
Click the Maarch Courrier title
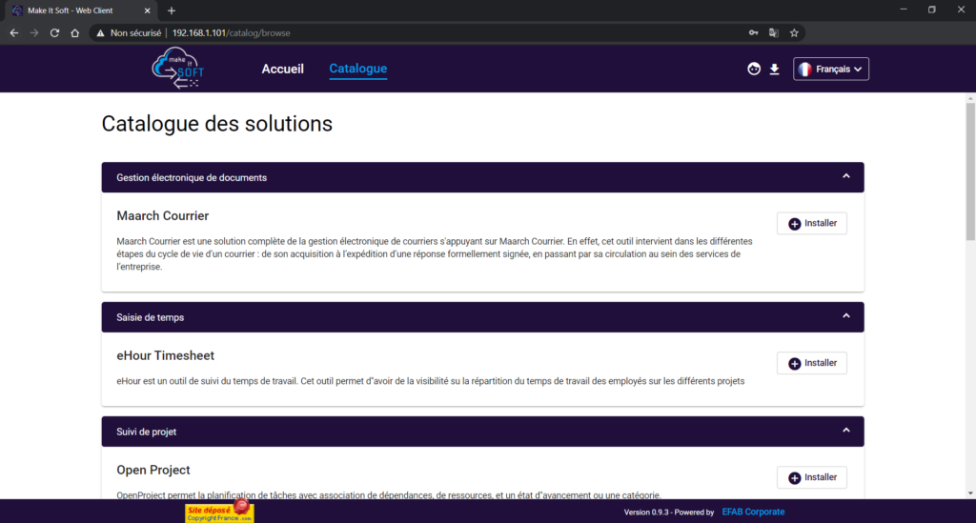click(162, 216)
